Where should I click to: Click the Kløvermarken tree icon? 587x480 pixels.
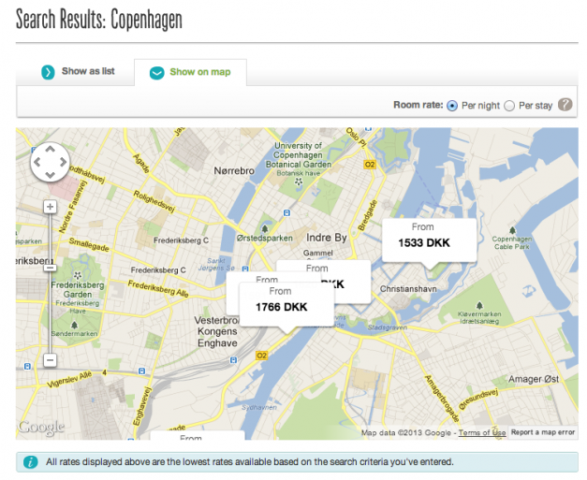tap(479, 305)
